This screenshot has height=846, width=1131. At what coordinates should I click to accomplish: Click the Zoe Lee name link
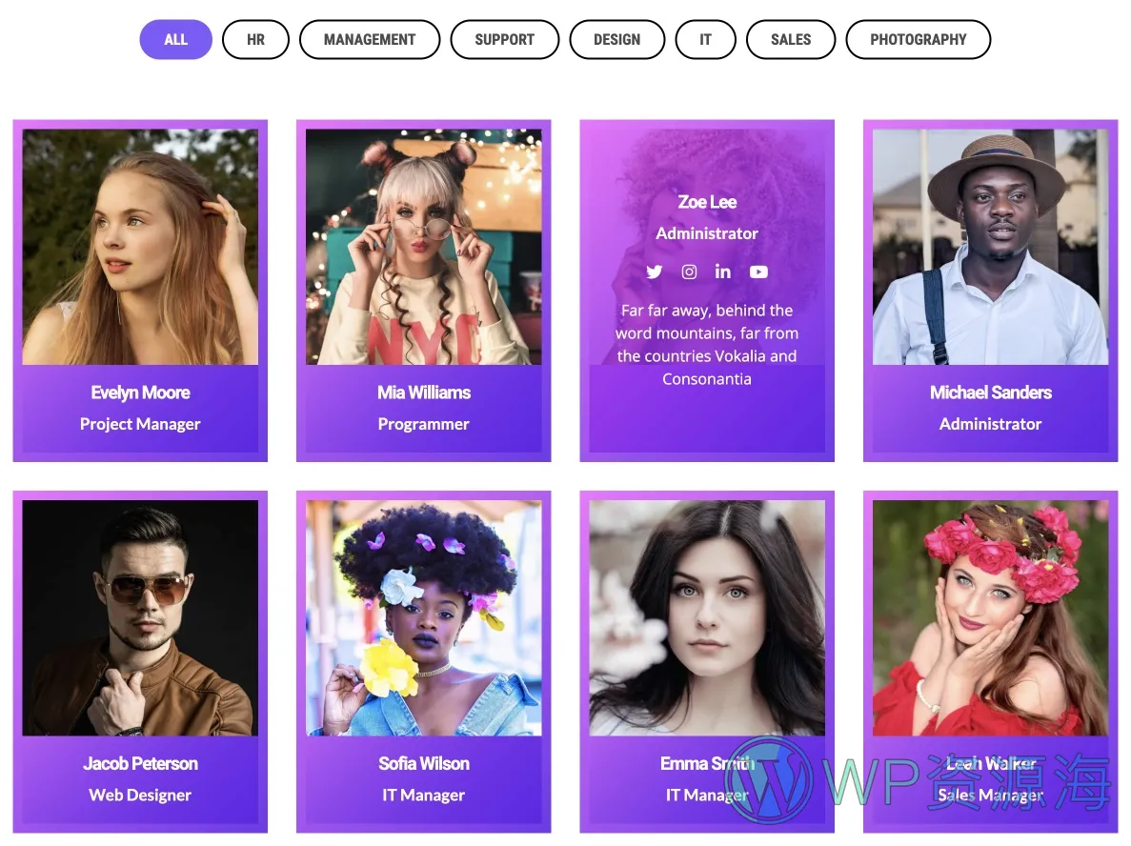click(x=707, y=202)
